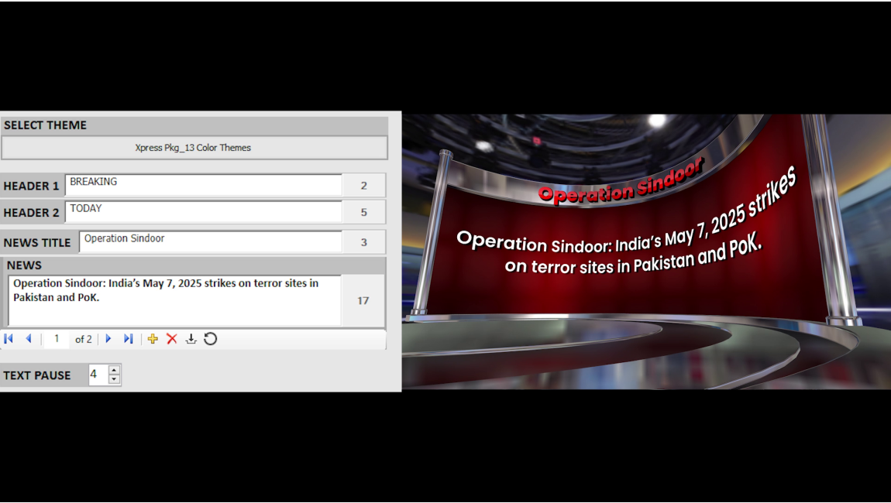The height and width of the screenshot is (503, 891).
Task: Decrease the Text Pause value
Action: tap(115, 379)
